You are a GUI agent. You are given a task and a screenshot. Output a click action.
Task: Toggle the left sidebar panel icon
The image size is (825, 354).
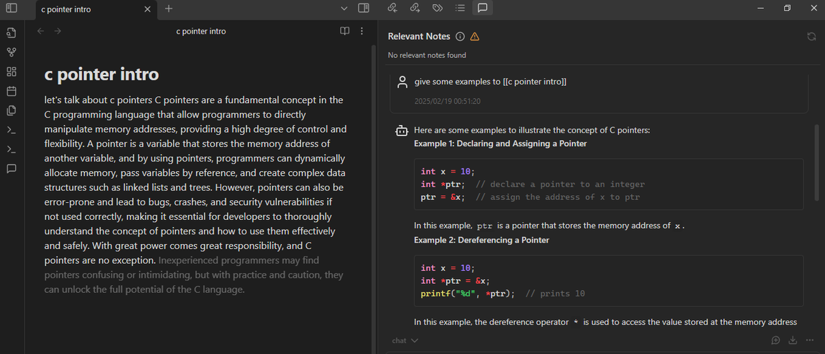(11, 8)
